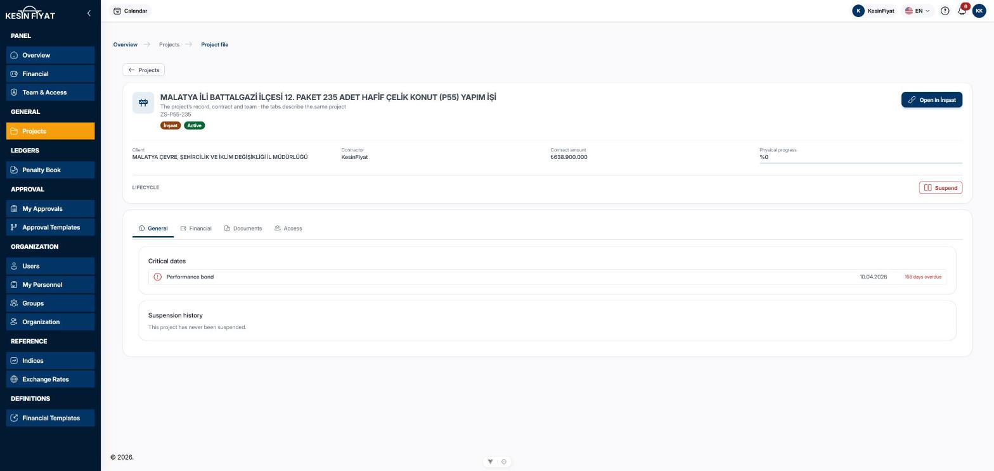Switch to the General tab
The image size is (994, 471).
coord(153,229)
